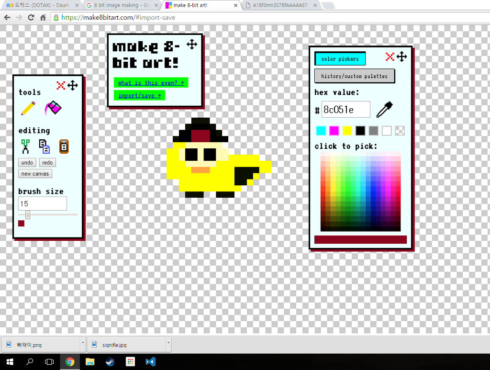Close the tools panel with red X
Viewport: 490px width, 370px height.
point(61,85)
